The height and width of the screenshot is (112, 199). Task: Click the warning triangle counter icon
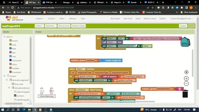(41, 91)
